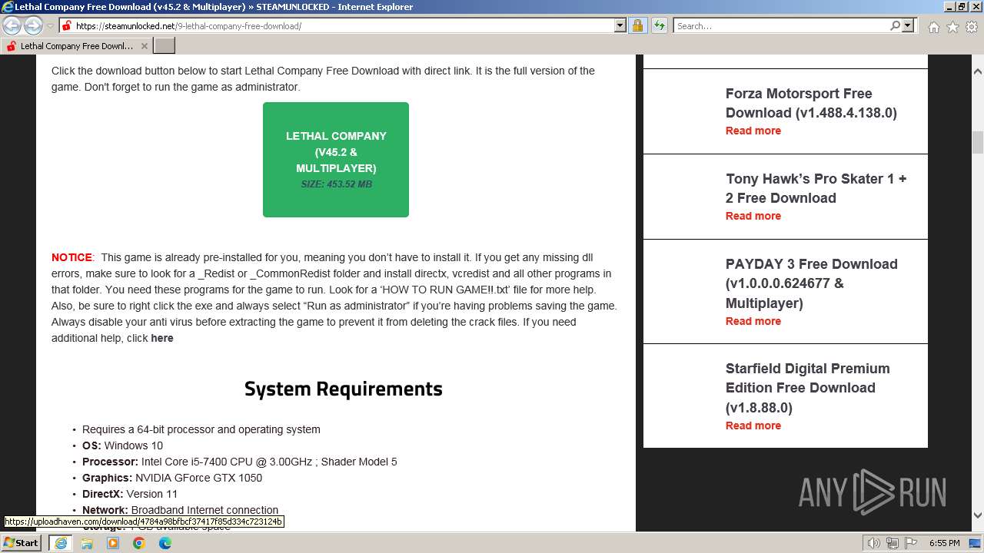Open Starfield Digital Premium Edition title
The width and height of the screenshot is (984, 553).
(808, 388)
